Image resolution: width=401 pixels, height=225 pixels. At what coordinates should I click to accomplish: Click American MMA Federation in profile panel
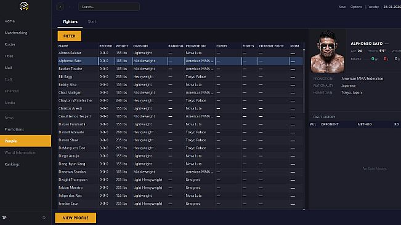point(362,79)
